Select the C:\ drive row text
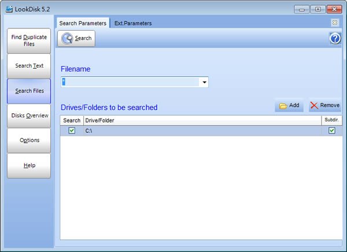Screen dimensions: 347x252 (x=88, y=131)
